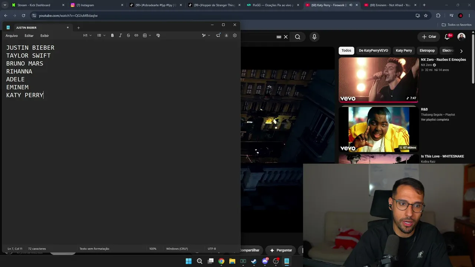Click YouTube page scrollbar thumb
The height and width of the screenshot is (267, 475).
point(473,59)
